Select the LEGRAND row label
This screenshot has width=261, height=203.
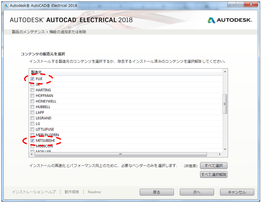pyautogui.click(x=43, y=118)
